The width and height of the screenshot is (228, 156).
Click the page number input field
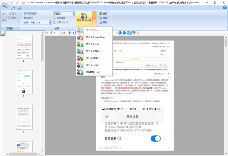pyautogui.click(x=56, y=33)
